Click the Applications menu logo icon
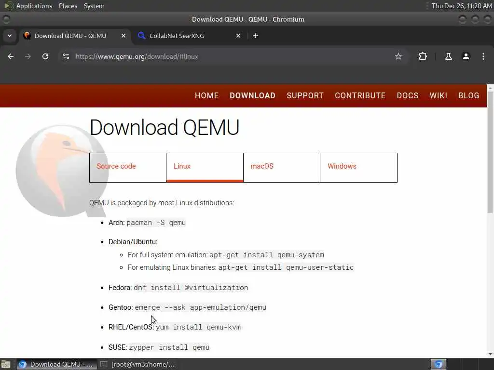The image size is (494, 370). [9, 6]
